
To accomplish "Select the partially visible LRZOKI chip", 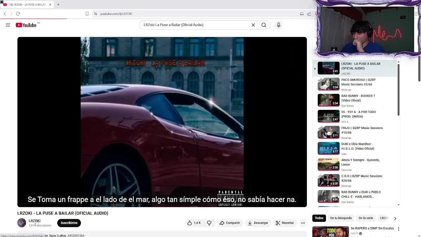I will (x=384, y=218).
